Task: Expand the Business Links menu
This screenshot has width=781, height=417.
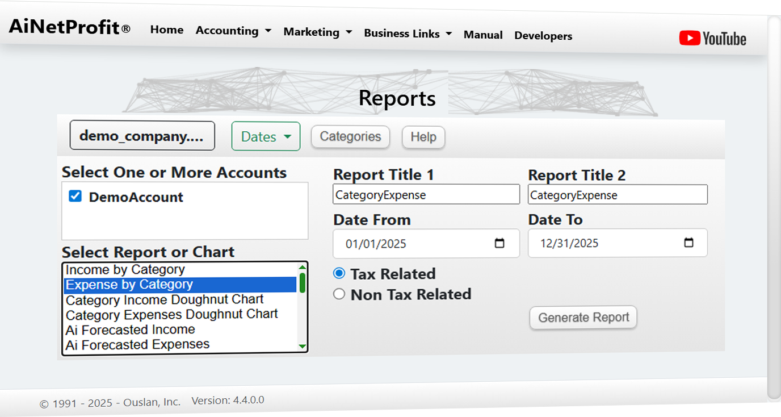Action: (x=408, y=34)
